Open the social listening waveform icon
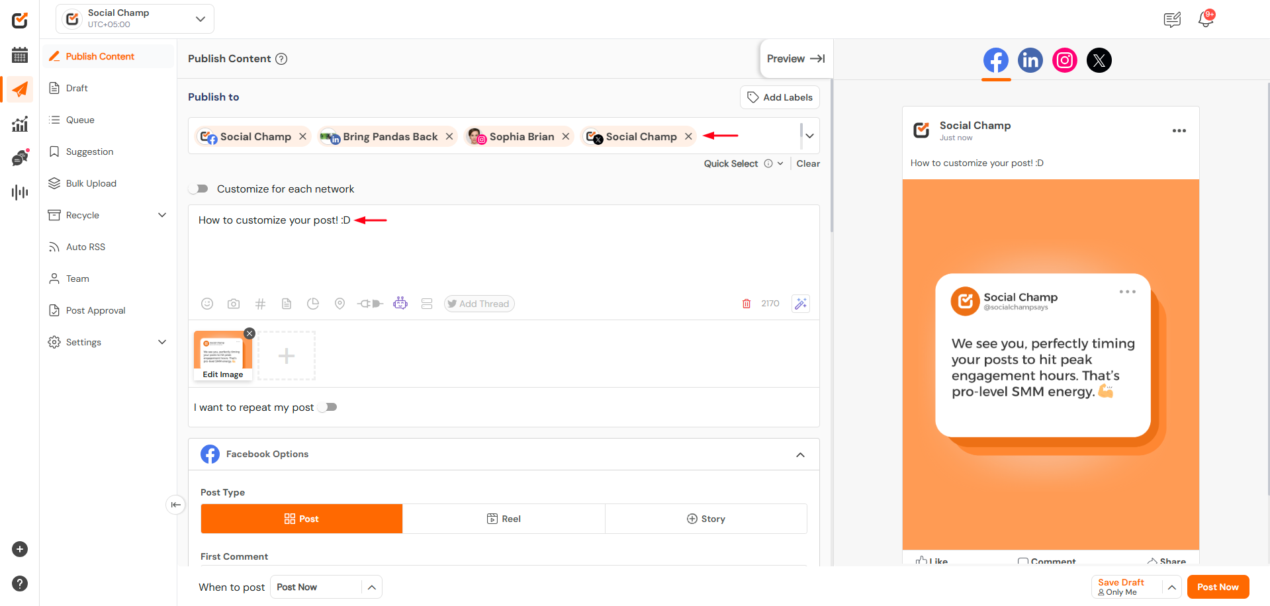Screen dimensions: 1270x606 click(x=20, y=193)
